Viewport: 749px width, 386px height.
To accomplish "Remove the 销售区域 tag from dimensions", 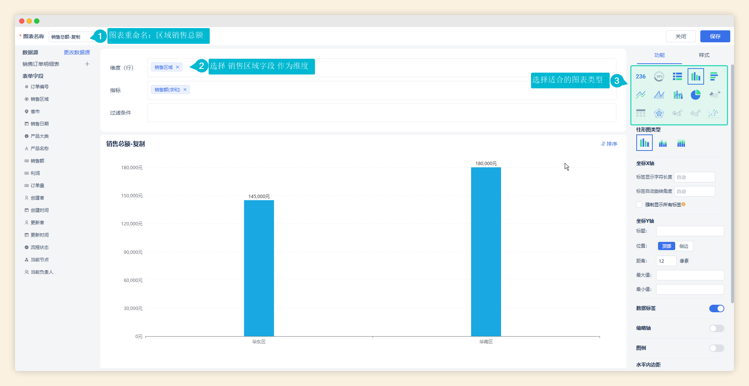I will [178, 67].
